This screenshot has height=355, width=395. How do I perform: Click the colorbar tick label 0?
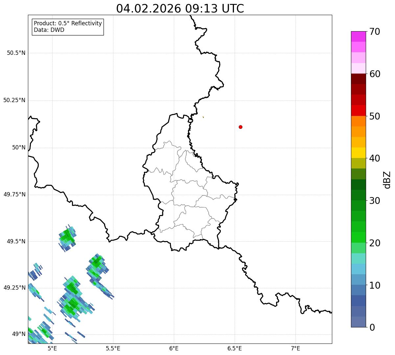(x=372, y=327)
